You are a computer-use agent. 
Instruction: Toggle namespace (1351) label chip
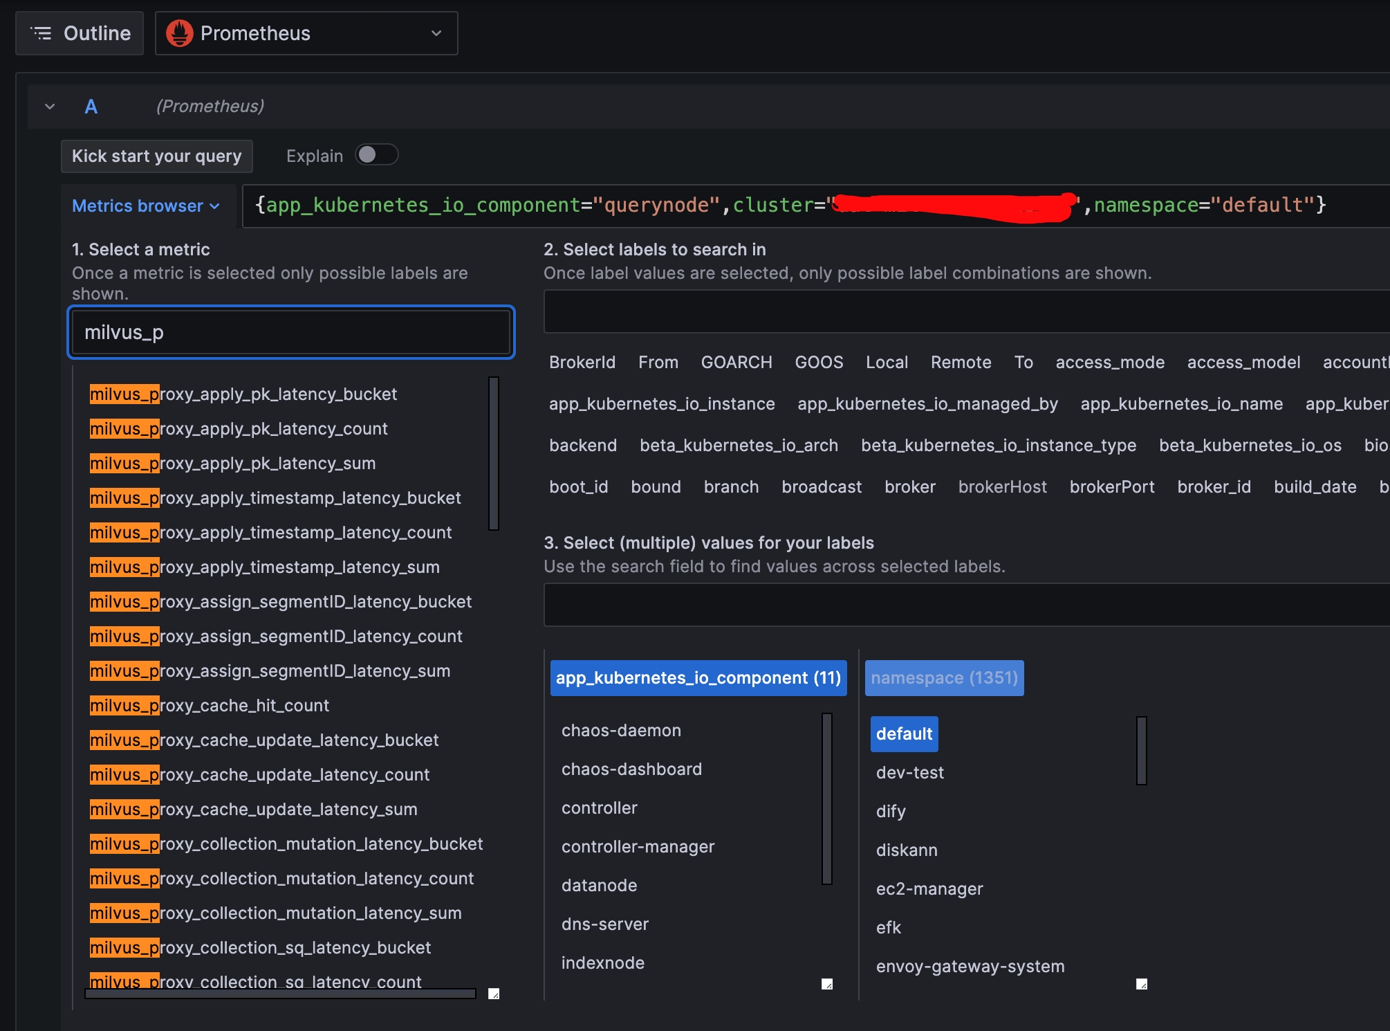click(x=944, y=678)
